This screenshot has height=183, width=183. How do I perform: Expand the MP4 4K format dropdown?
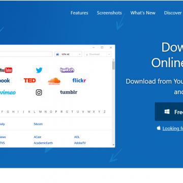point(68,54)
